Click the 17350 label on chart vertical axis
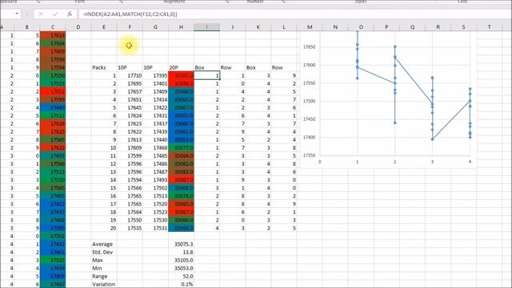The image size is (512, 288). point(310,155)
